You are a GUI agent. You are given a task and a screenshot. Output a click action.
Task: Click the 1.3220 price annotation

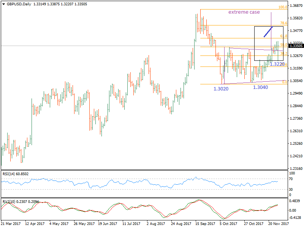click(277, 64)
